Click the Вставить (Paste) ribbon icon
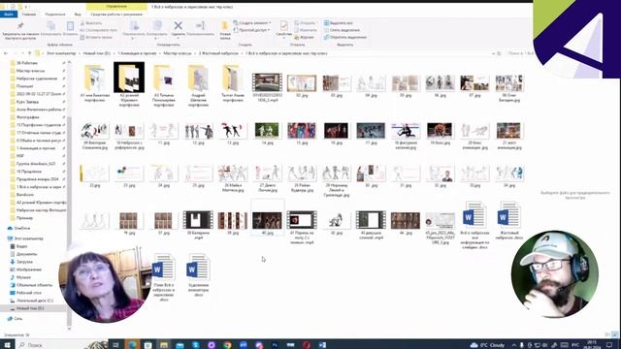621x349 pixels. [x=70, y=29]
